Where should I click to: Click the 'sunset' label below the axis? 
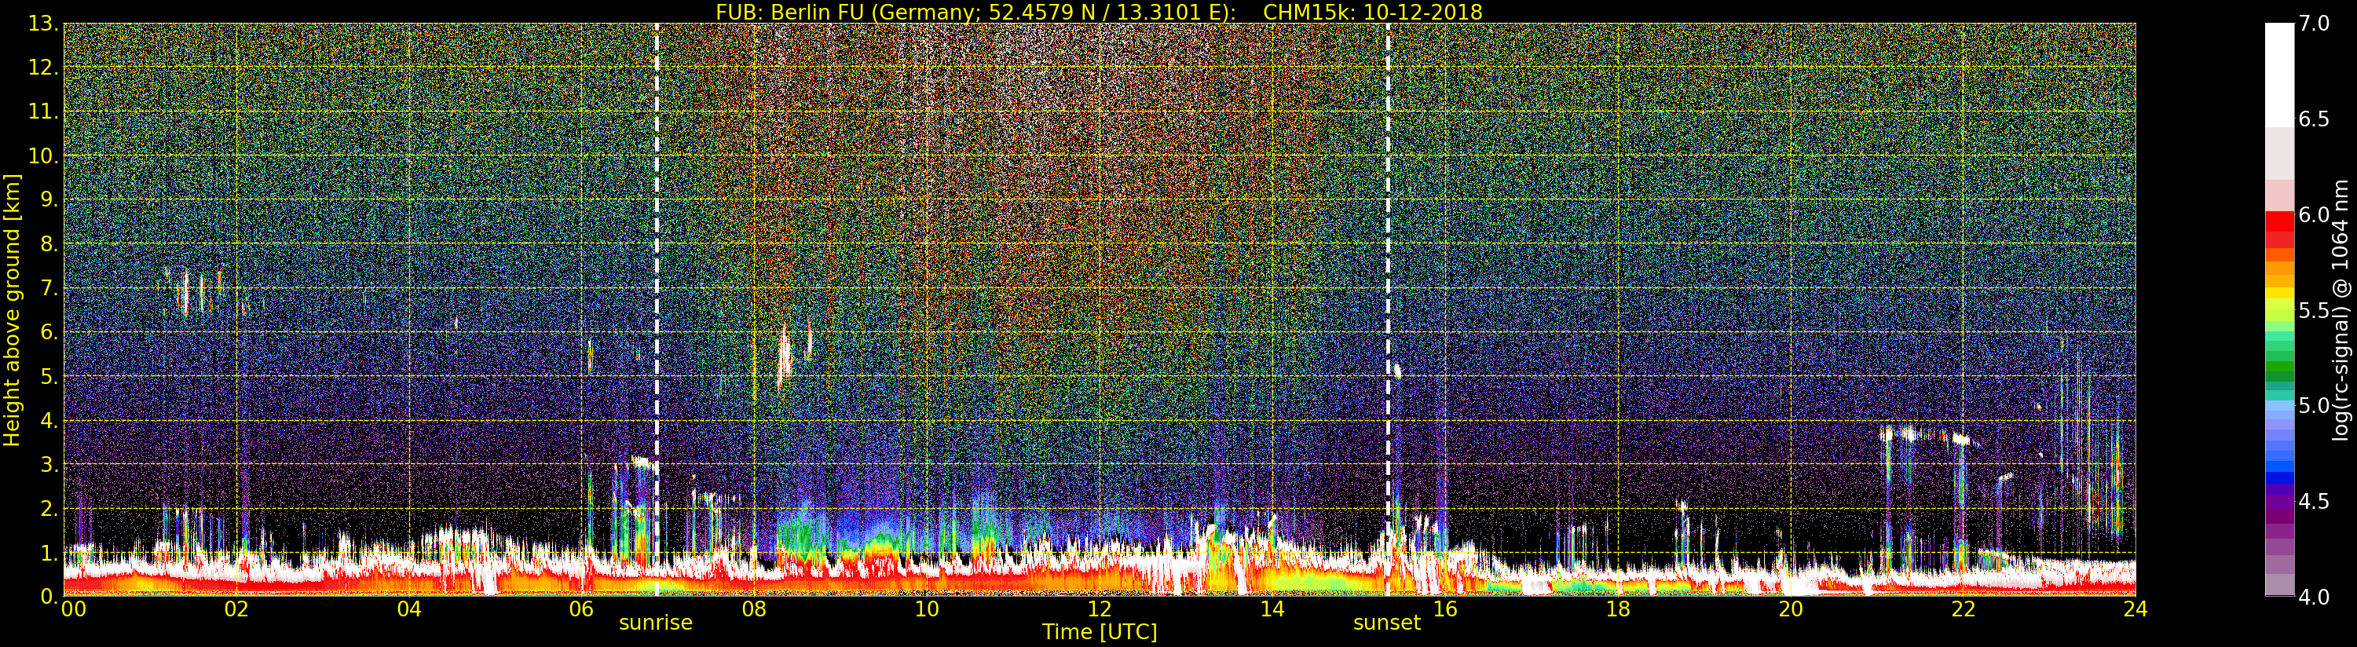(1386, 623)
